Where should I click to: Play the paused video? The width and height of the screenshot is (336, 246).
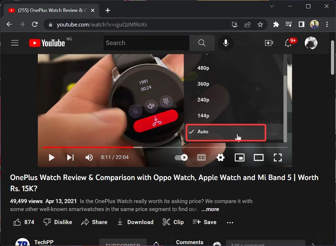coord(52,158)
